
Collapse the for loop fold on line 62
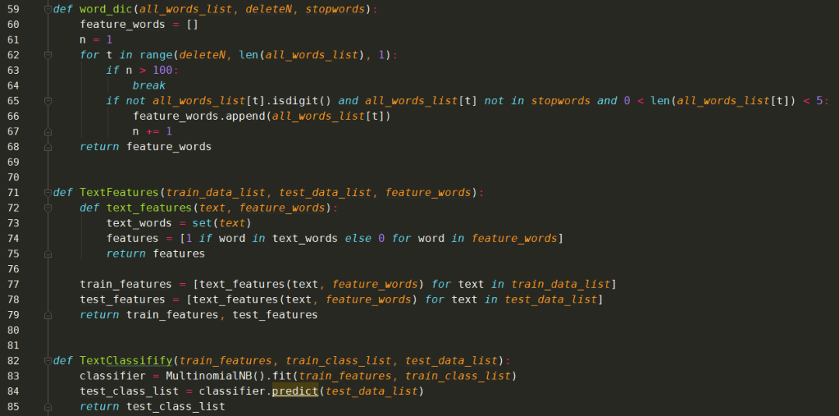pyautogui.click(x=48, y=55)
